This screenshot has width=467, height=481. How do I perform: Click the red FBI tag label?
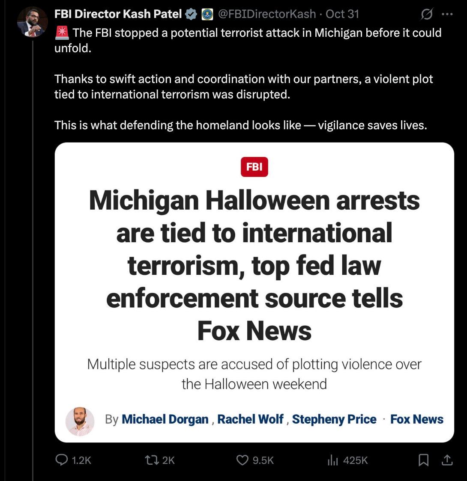[254, 167]
